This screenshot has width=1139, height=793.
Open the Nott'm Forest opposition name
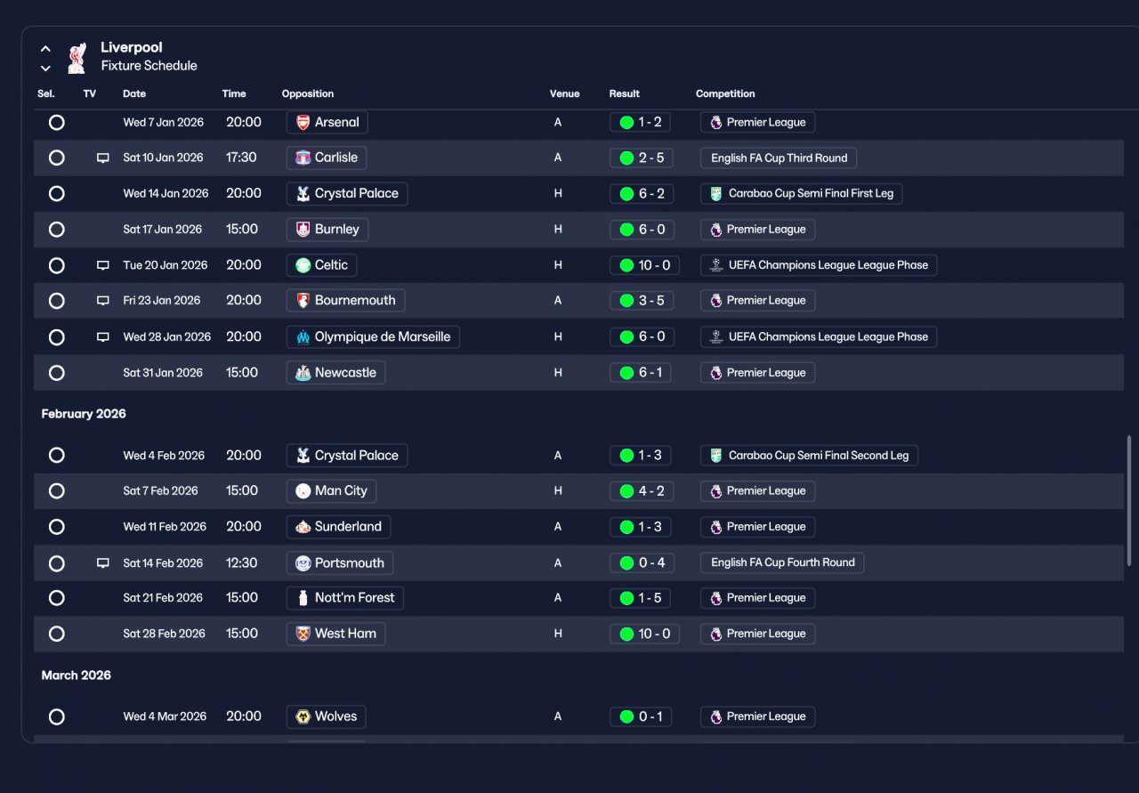click(345, 598)
